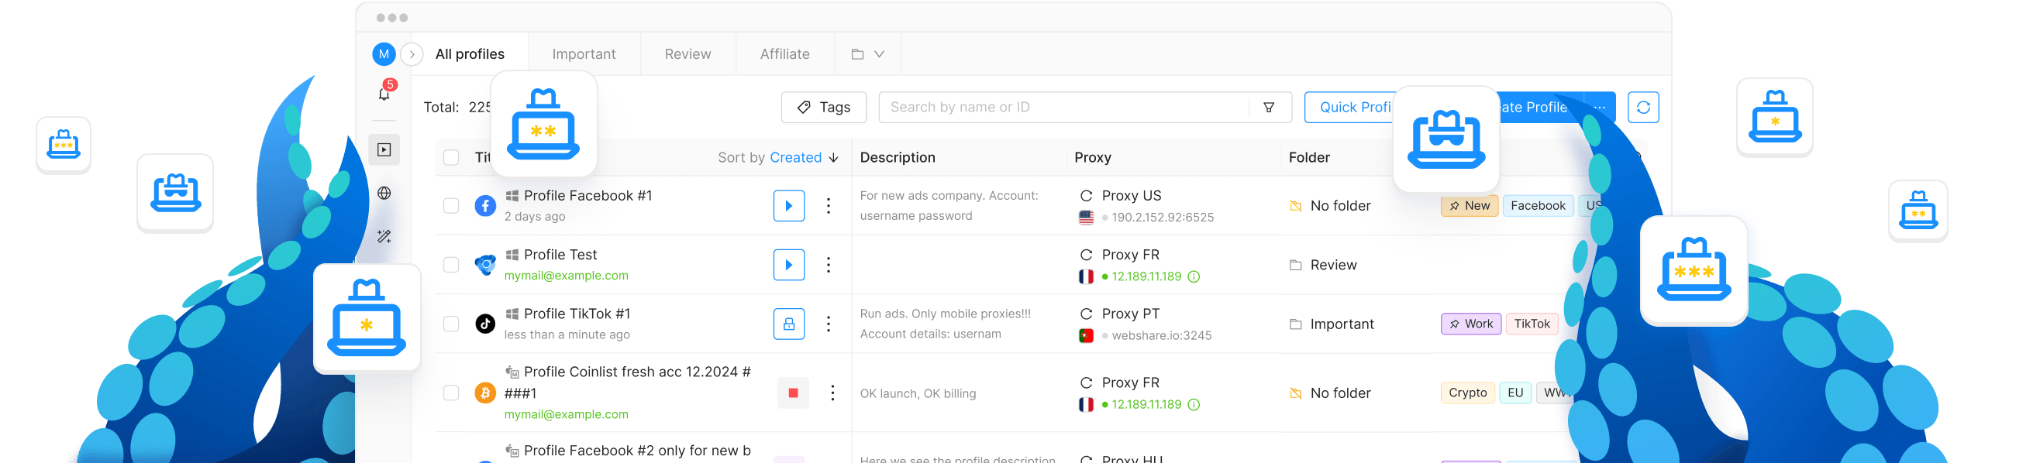Click the browser icon of Profile Test
Image resolution: width=2040 pixels, height=463 pixels.
pyautogui.click(x=485, y=264)
